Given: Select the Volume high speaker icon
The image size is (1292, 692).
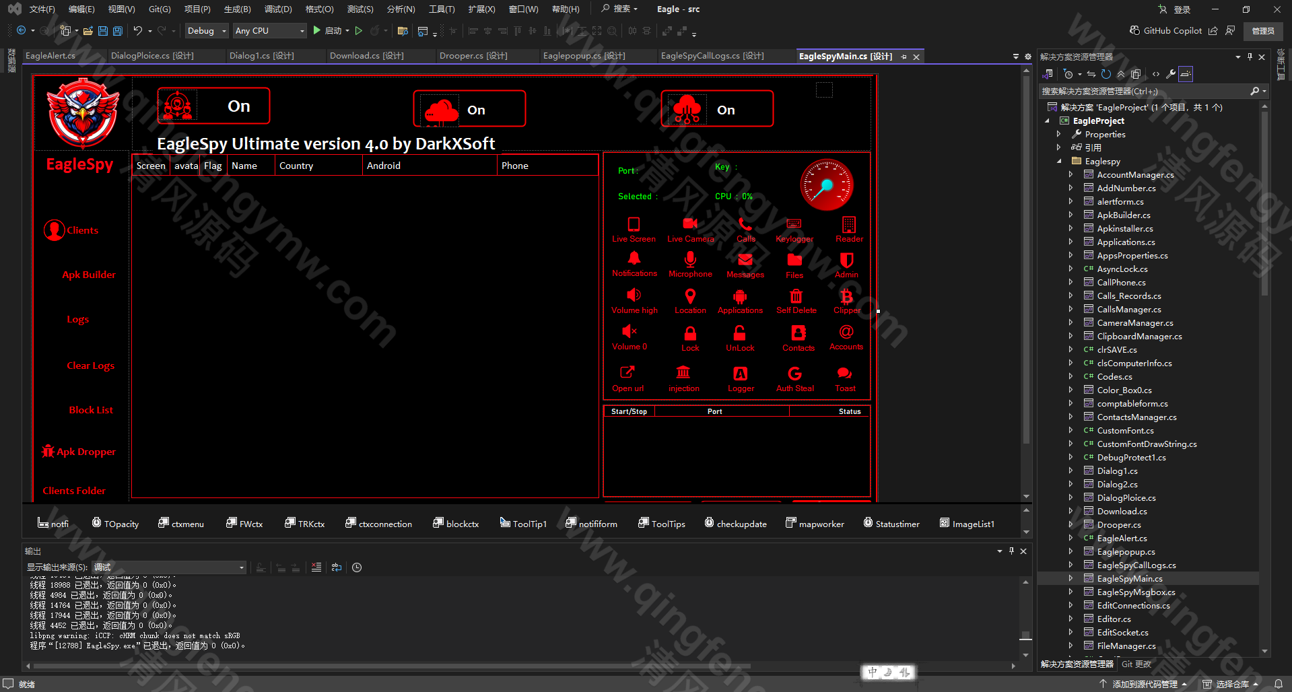Looking at the screenshot, I should [634, 295].
